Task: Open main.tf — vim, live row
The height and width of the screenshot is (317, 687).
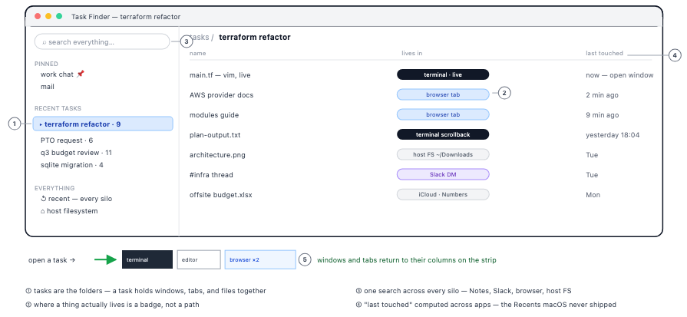Action: coord(220,75)
